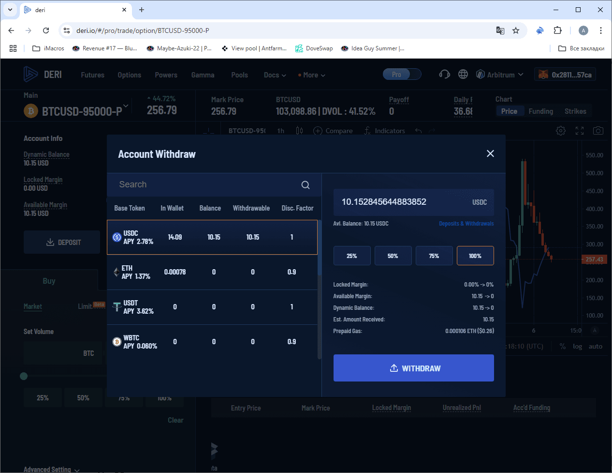Open the Powers page

point(166,75)
